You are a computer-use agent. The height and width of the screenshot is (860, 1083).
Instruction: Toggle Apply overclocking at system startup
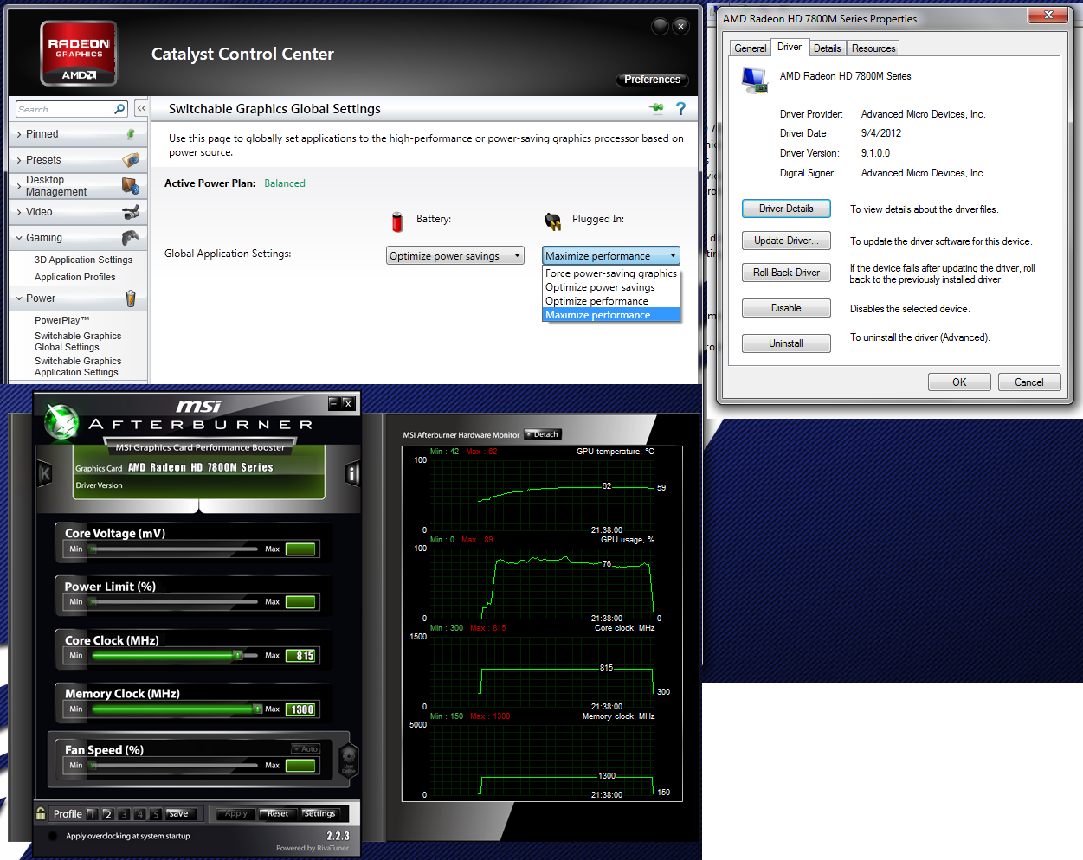pos(53,836)
